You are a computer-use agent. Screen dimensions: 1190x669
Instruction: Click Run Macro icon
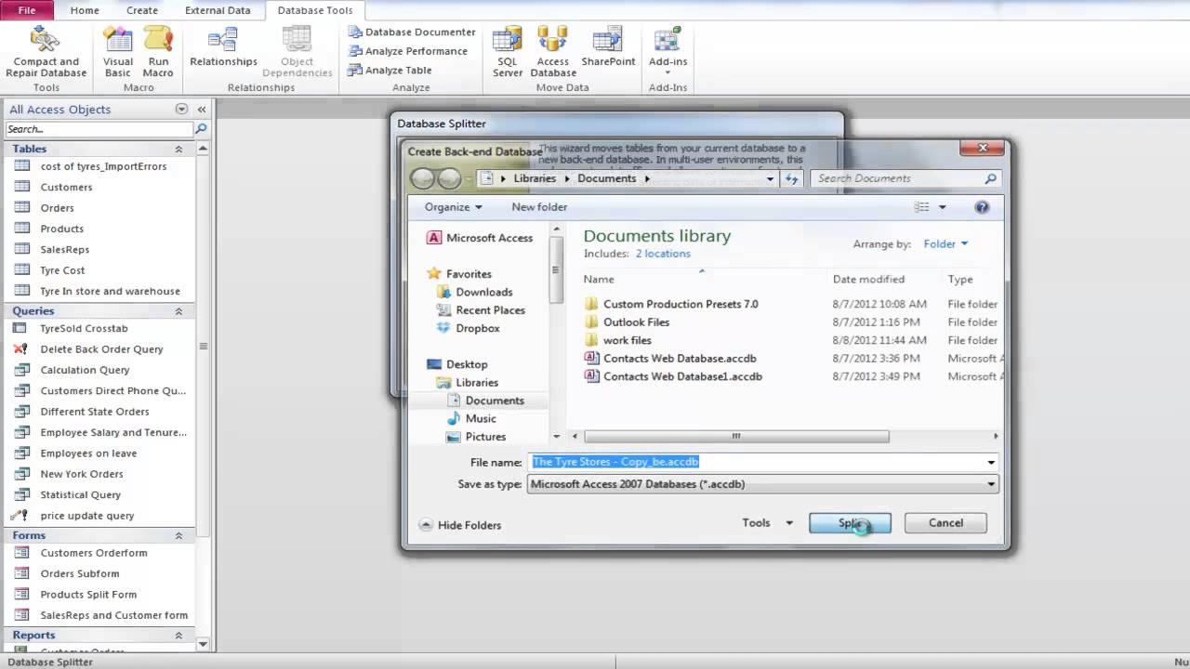158,52
